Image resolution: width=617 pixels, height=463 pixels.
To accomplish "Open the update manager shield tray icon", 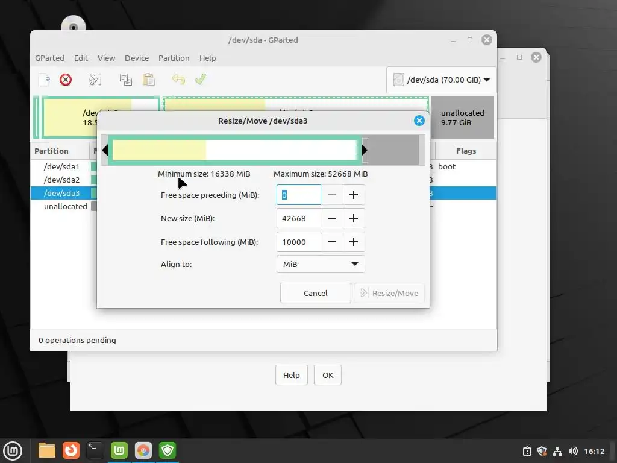I will point(542,451).
